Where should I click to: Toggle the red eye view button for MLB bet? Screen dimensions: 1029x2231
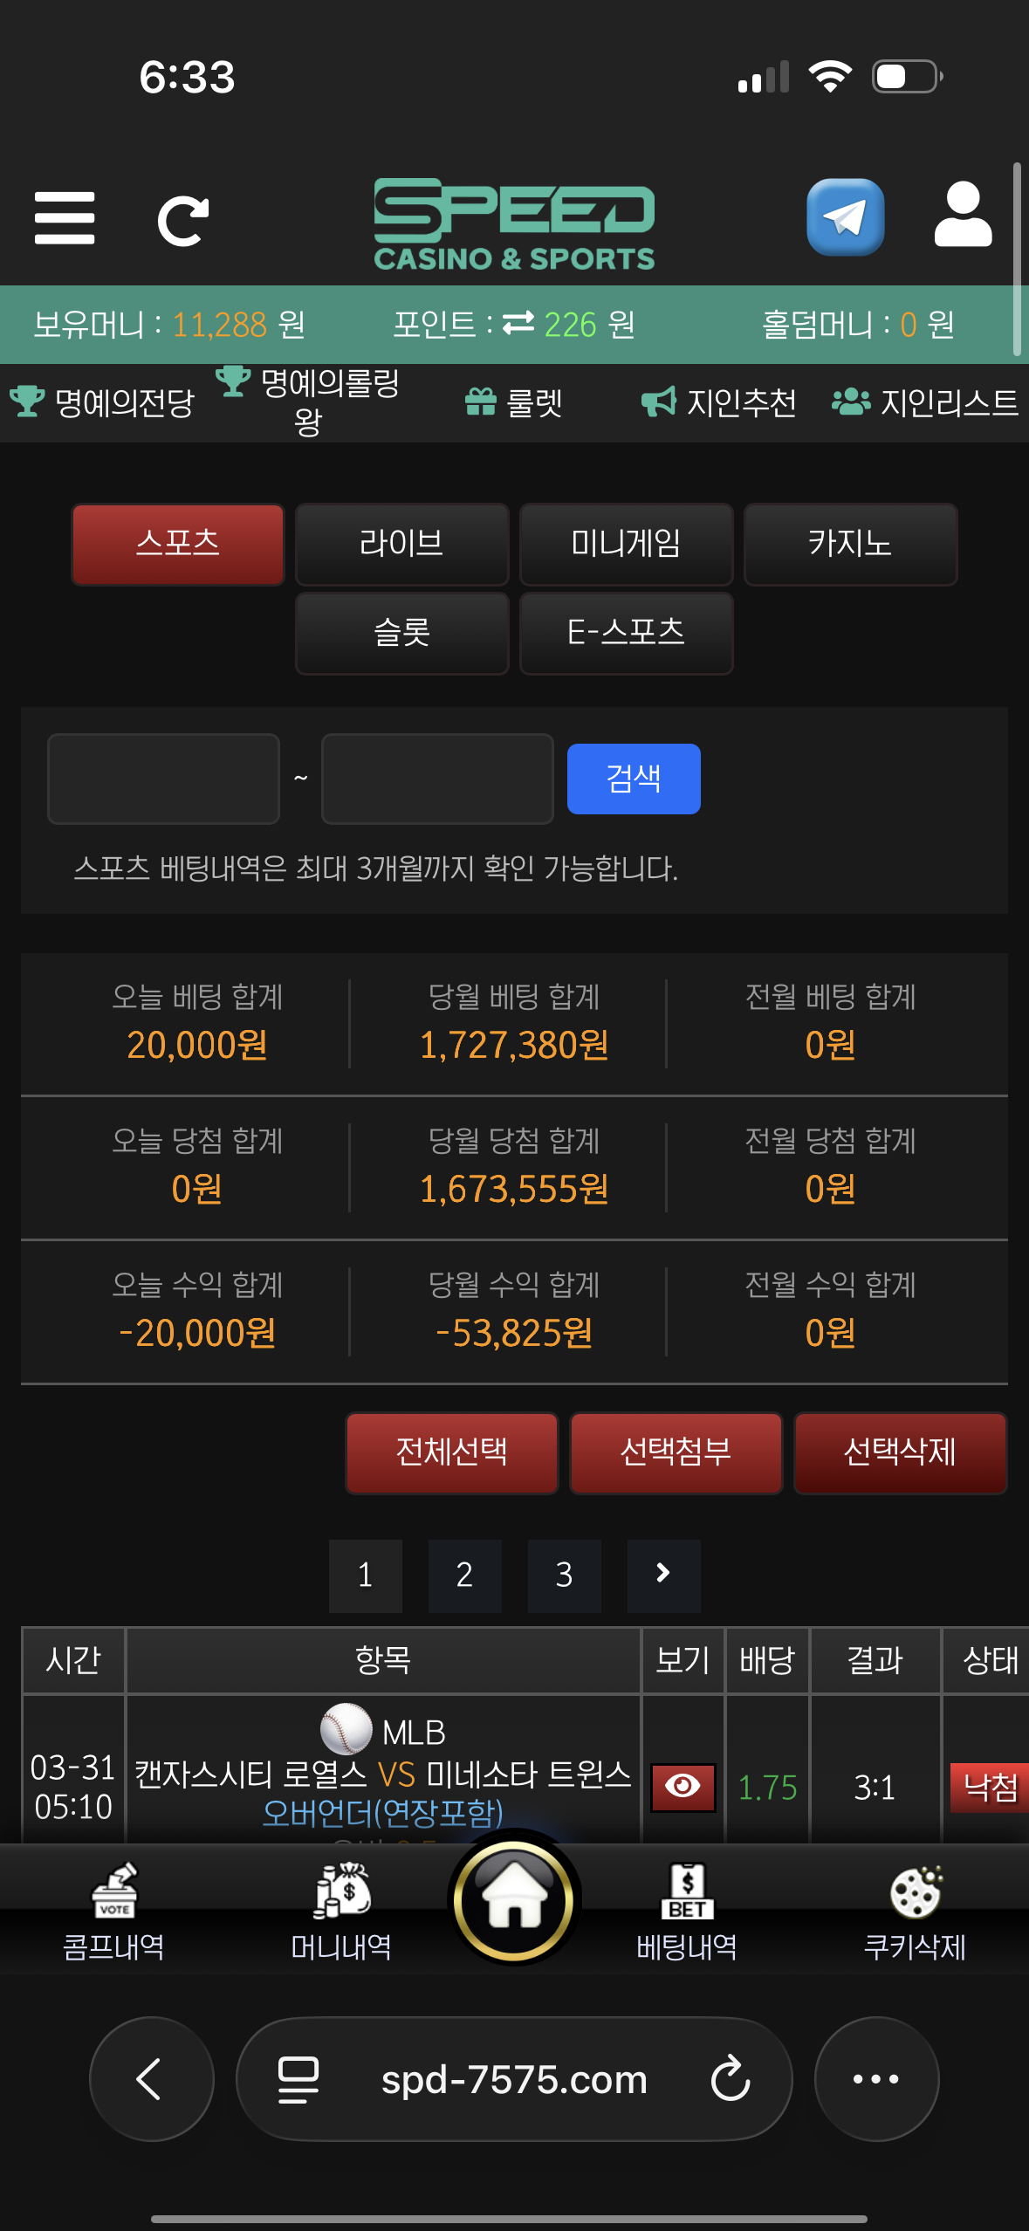pos(683,1787)
